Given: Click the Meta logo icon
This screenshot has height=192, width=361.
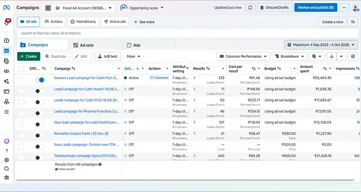Looking at the screenshot, I should pos(7,7).
